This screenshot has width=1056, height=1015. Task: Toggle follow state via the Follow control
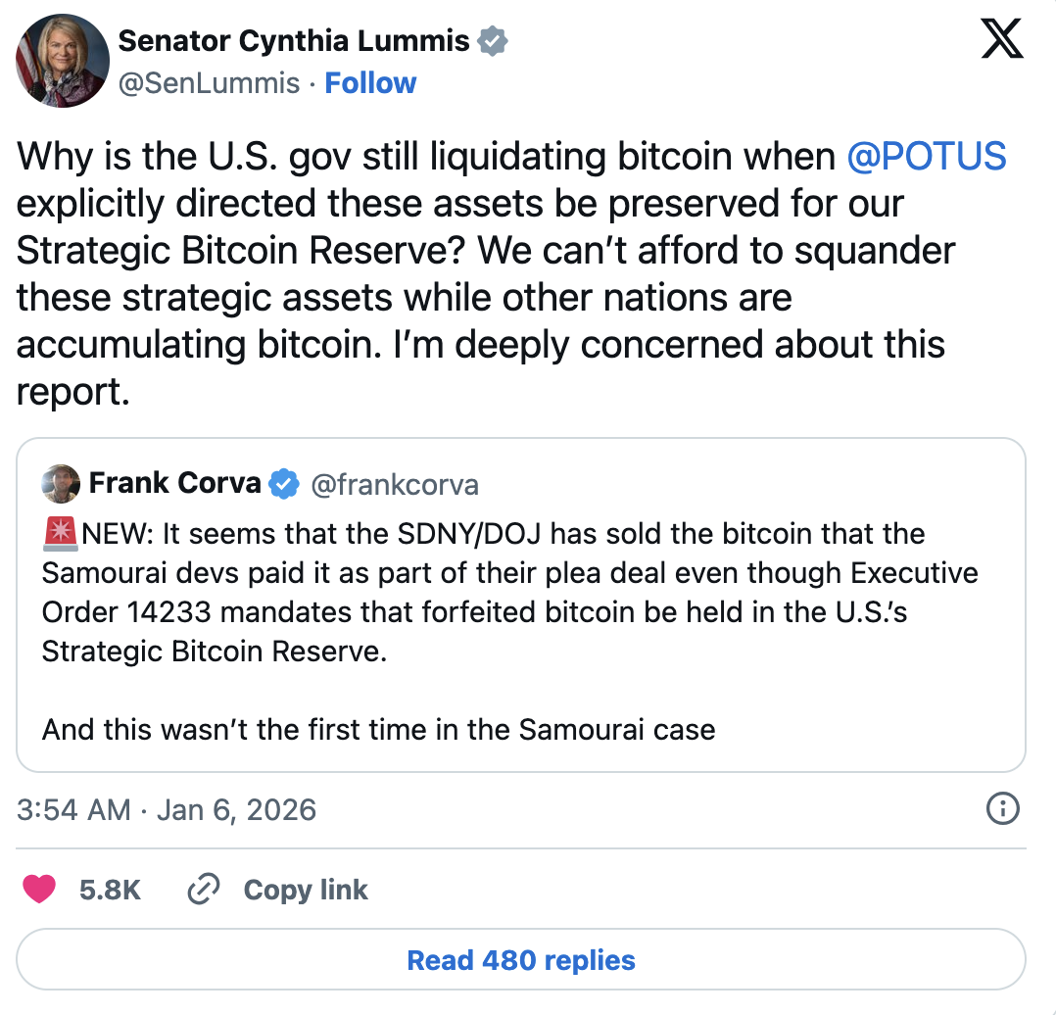(370, 83)
